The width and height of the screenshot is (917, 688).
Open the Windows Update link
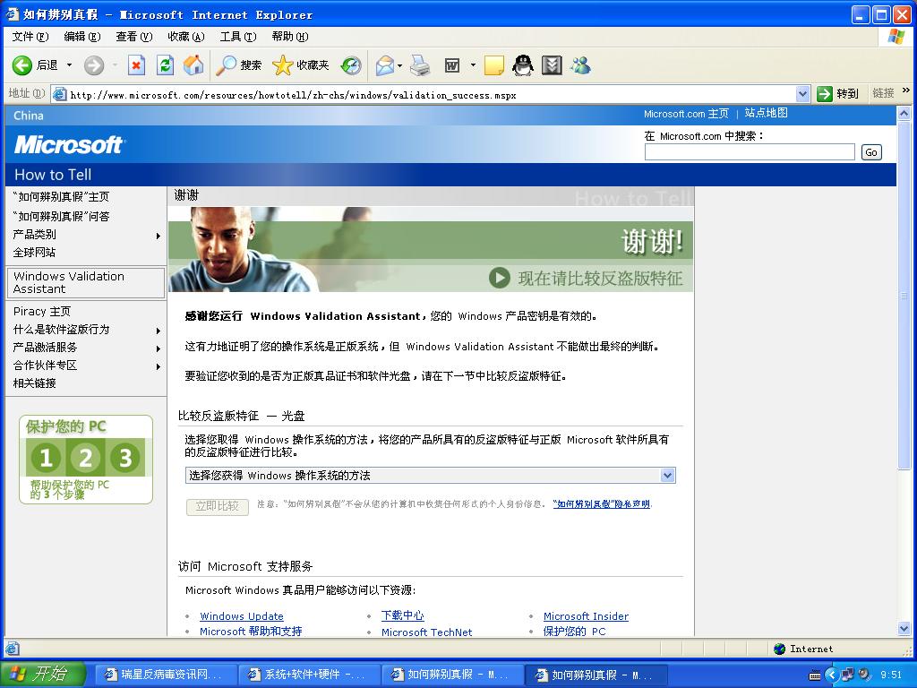242,616
